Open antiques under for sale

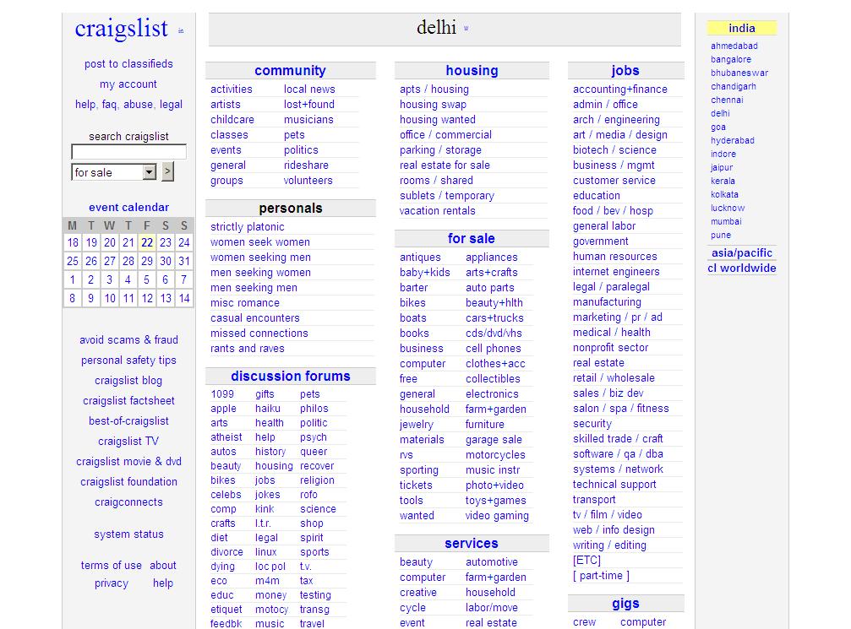pyautogui.click(x=420, y=257)
